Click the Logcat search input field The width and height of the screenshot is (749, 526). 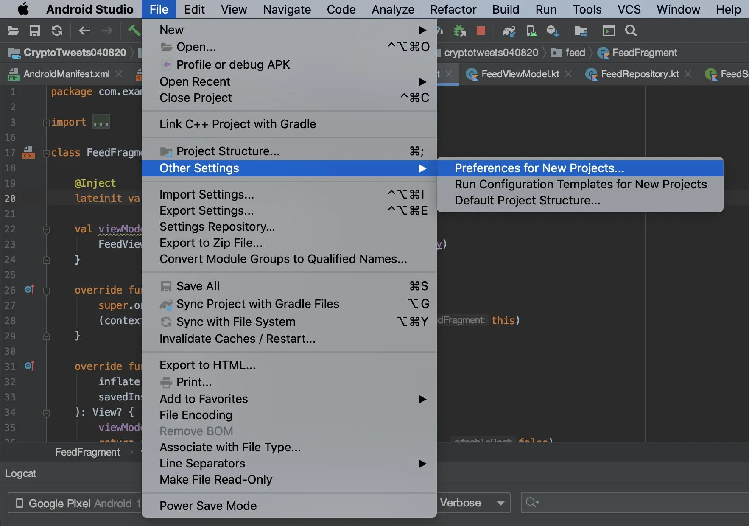635,503
